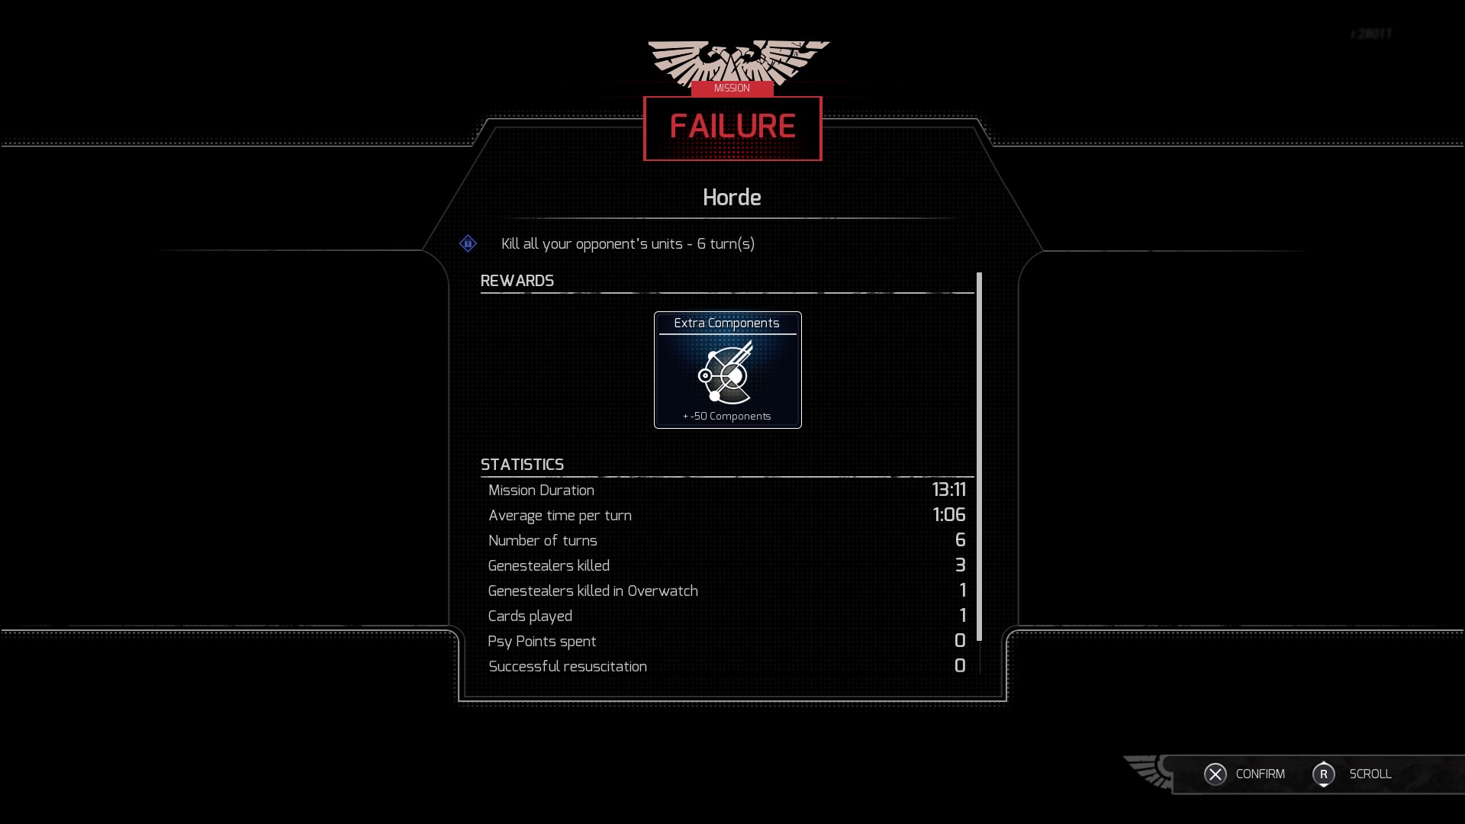The height and width of the screenshot is (824, 1465).
Task: Select the Horde mission type label
Action: (x=732, y=197)
